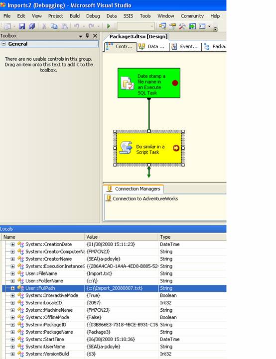Open Solution Explorer toolbar icon
276x359 pixels.
(x=162, y=26)
